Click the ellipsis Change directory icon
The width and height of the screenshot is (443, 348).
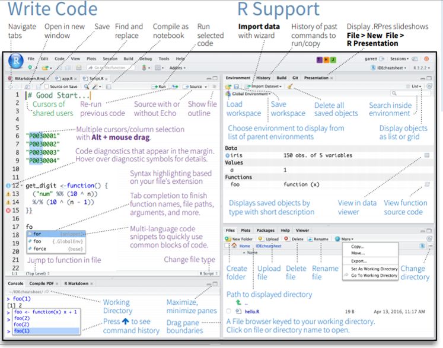pos(430,246)
